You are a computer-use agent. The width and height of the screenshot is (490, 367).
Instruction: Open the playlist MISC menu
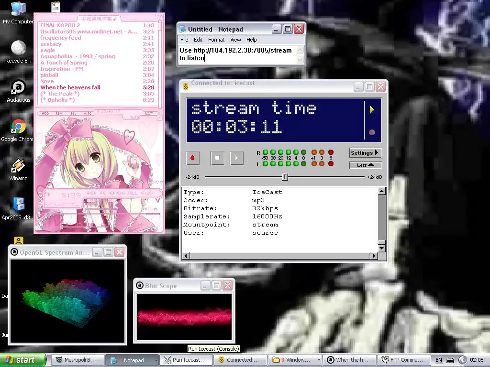pos(88,114)
